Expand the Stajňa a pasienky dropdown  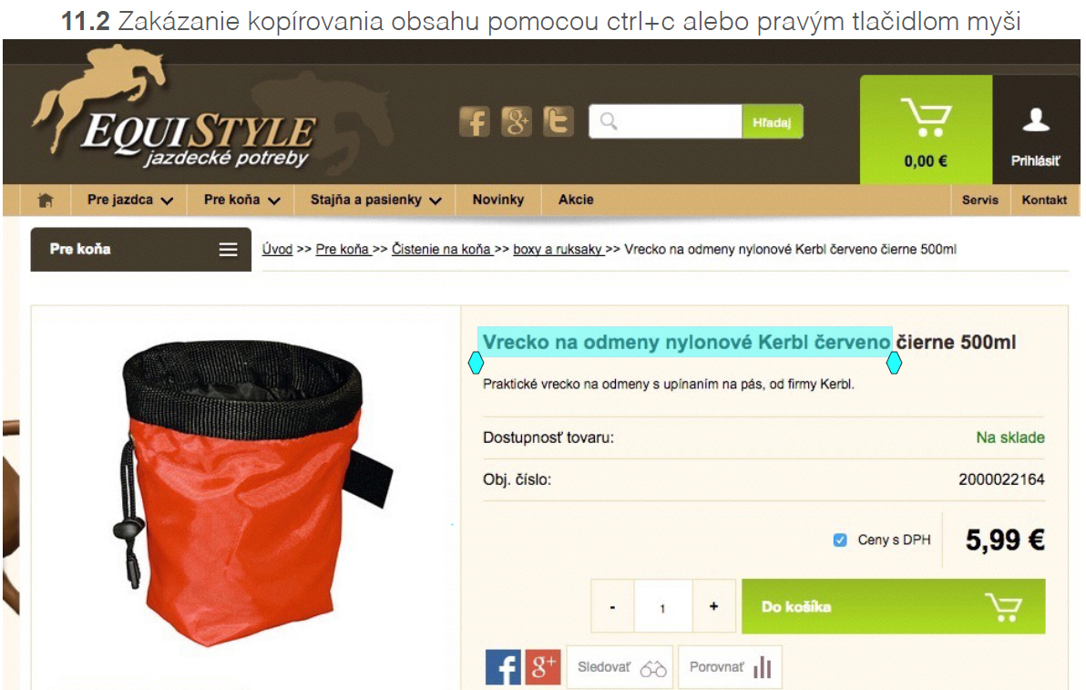click(375, 201)
